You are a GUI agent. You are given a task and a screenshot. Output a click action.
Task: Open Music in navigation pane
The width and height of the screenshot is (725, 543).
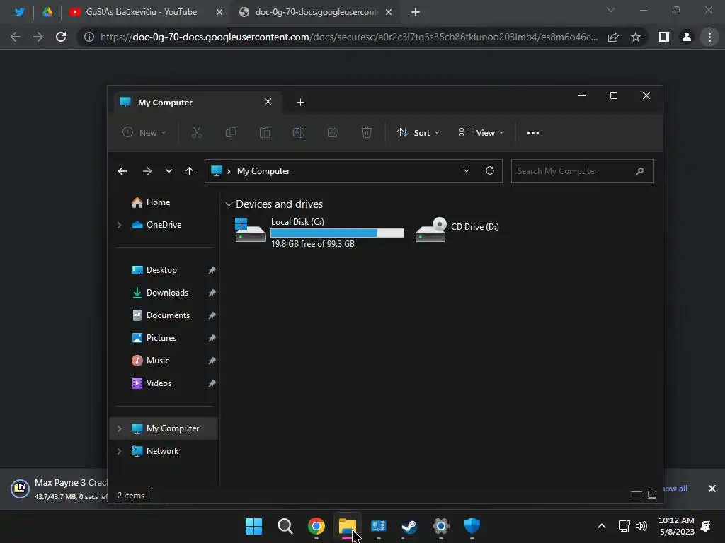point(157,361)
